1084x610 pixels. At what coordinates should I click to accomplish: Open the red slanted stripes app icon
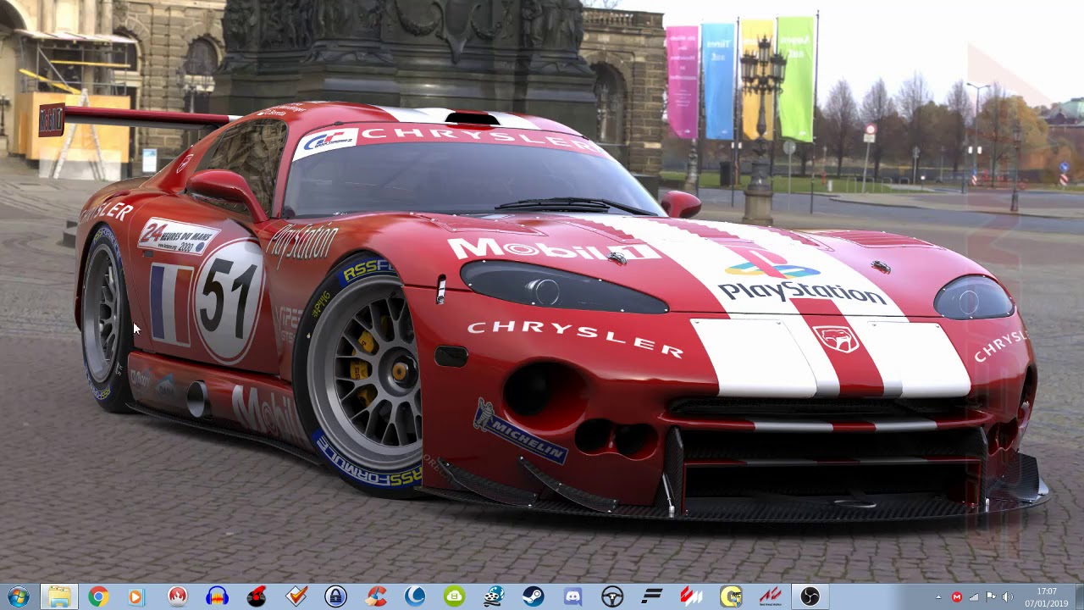691,596
